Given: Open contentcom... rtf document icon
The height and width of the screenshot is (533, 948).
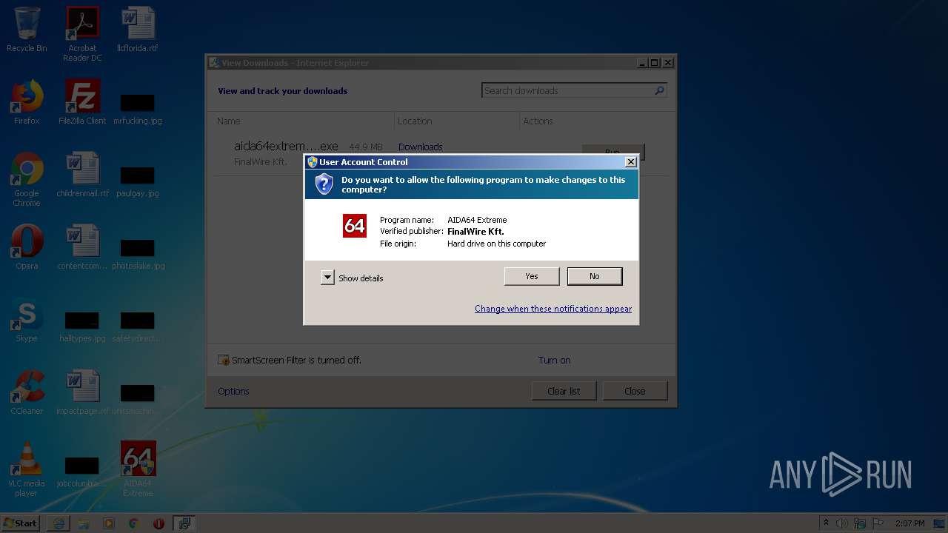Looking at the screenshot, I should tap(82, 247).
